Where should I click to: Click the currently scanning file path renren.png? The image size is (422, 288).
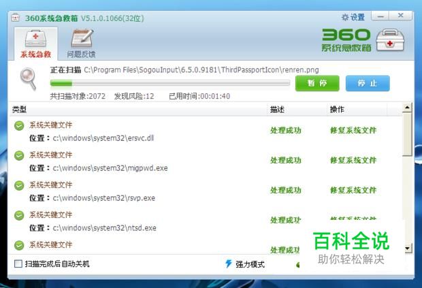tap(201, 70)
